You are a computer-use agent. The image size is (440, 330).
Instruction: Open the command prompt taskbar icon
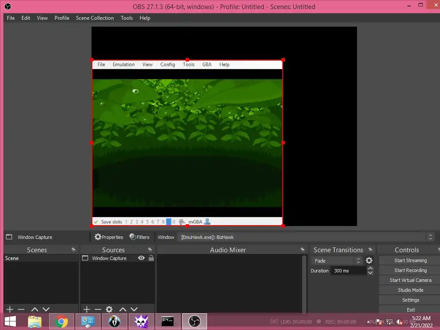click(168, 321)
